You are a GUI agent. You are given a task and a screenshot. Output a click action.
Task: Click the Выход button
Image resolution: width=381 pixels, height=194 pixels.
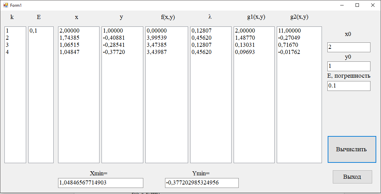tap(352, 177)
